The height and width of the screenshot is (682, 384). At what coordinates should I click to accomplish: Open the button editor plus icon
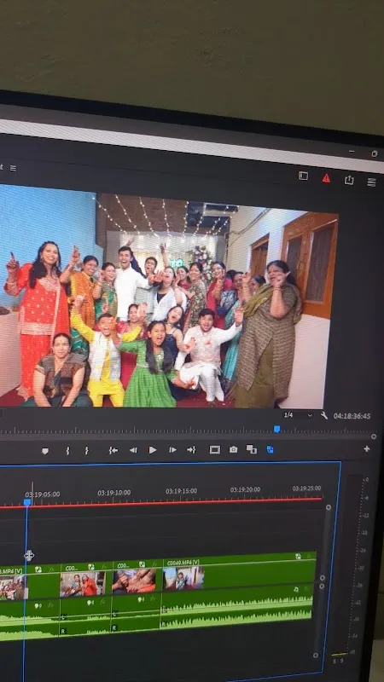click(367, 449)
